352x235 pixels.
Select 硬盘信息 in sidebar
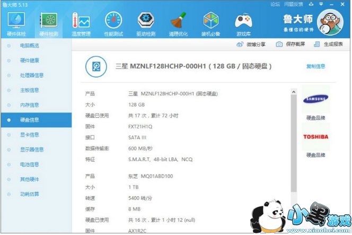[36, 120]
